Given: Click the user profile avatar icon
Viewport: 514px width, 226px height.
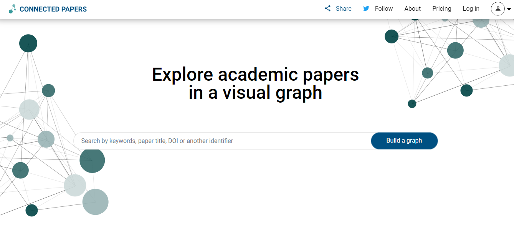Looking at the screenshot, I should pyautogui.click(x=498, y=9).
